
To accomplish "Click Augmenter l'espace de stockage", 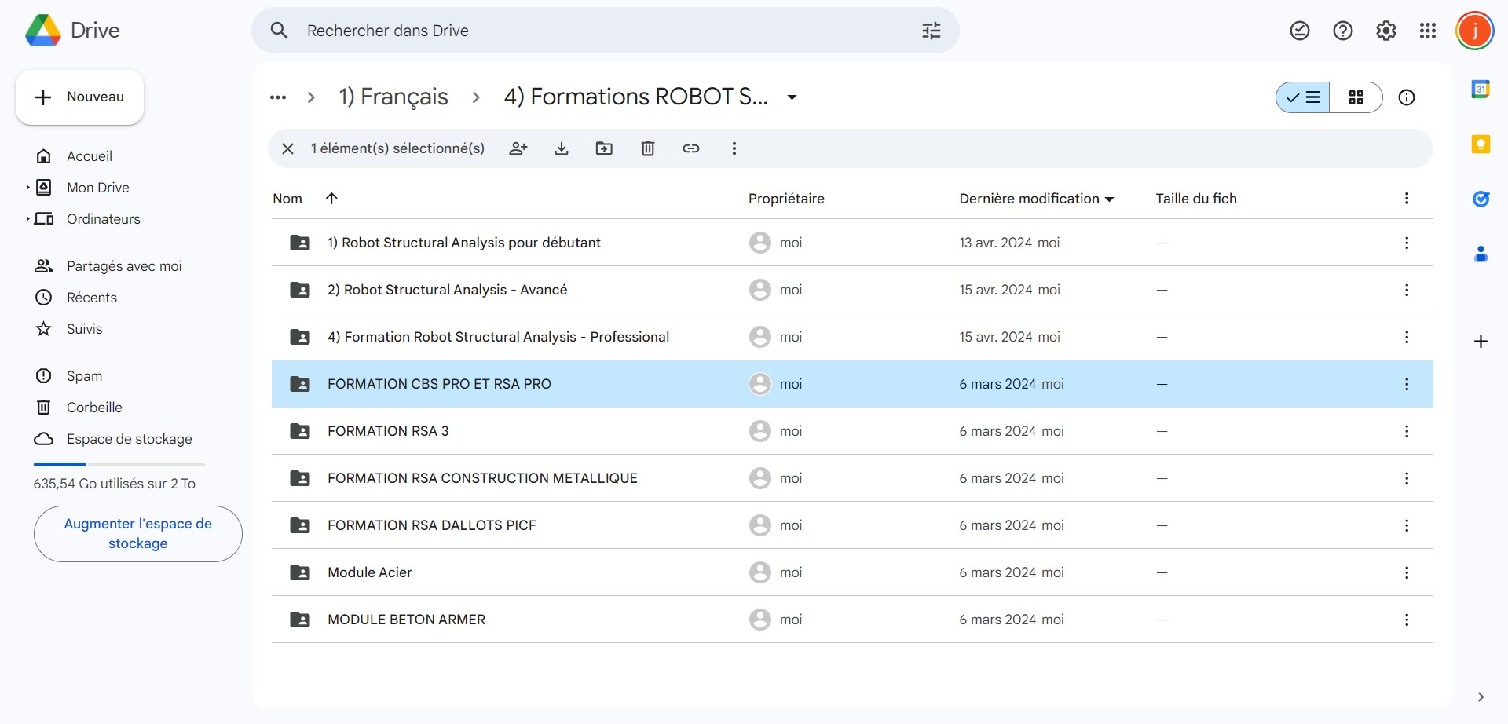I will click(138, 534).
